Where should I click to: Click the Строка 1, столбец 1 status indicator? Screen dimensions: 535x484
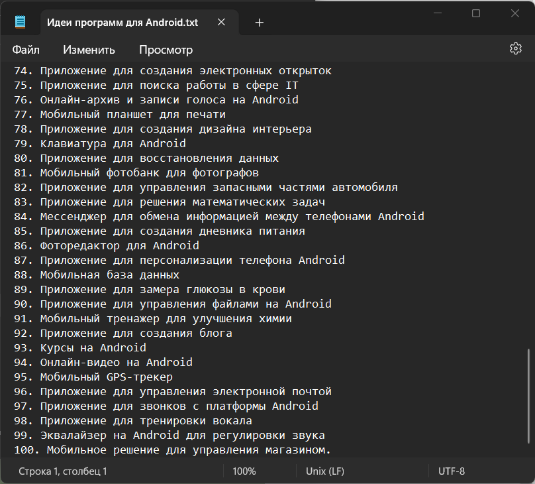tap(62, 471)
